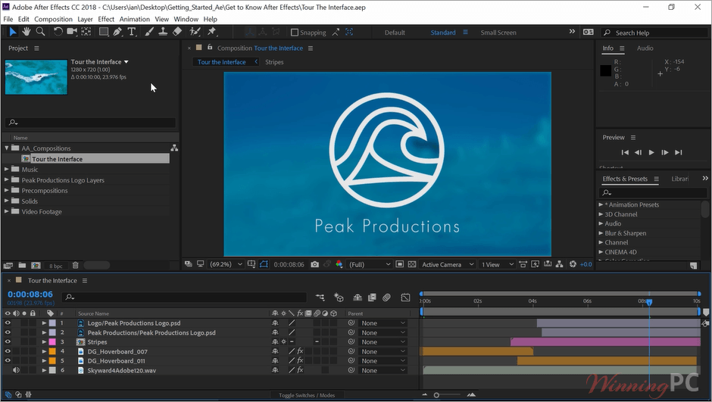712x402 pixels.
Task: Open the resolution (Full) dropdown
Action: (369, 264)
